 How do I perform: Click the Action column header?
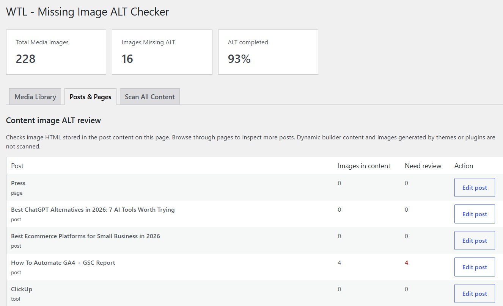click(464, 166)
